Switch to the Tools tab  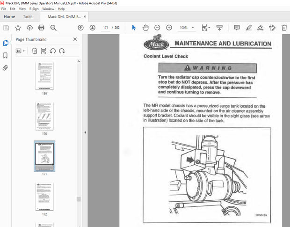(x=28, y=17)
